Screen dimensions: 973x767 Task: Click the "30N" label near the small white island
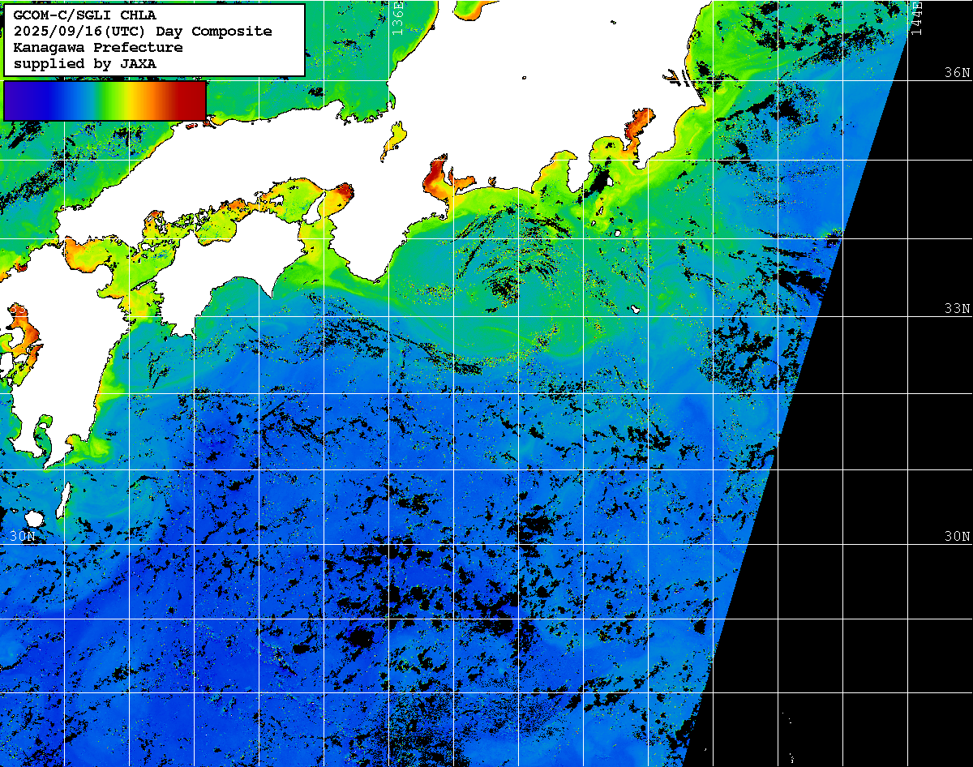23,537
